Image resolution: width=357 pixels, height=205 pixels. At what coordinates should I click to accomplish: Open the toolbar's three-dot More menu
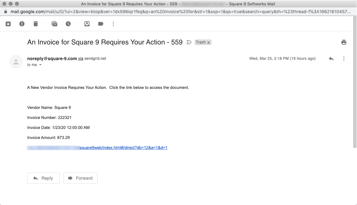113,24
